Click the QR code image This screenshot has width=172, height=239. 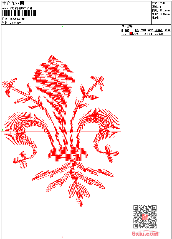pyautogui.click(x=145, y=217)
